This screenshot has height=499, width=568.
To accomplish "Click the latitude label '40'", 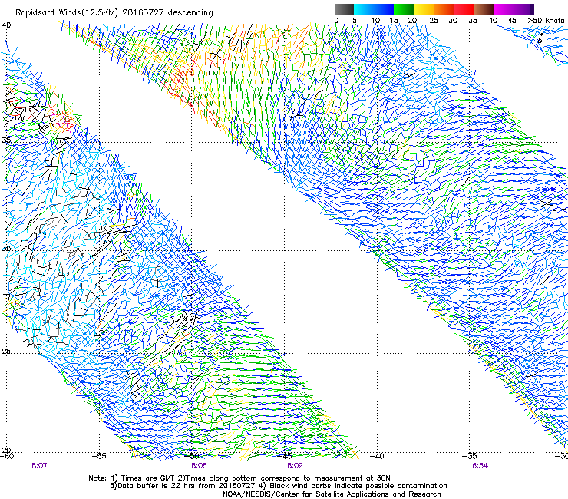I will 6,25.
